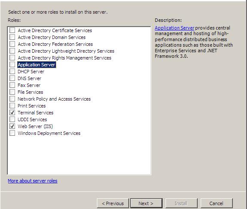This screenshot has width=247, height=209.
Task: Tick the DHCP Server checkbox
Action: 12,71
